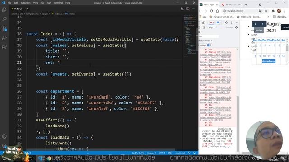
Task: Open the Chrome three-dot menu
Action: coord(285,11)
